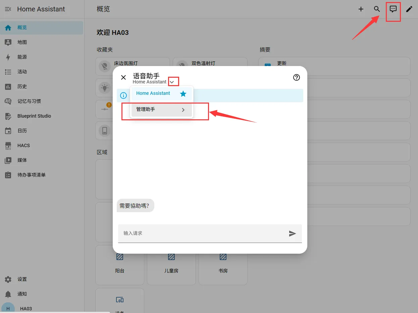The image size is (418, 313).
Task: Click the 欢迎 HA03 heading text
Action: pyautogui.click(x=113, y=33)
